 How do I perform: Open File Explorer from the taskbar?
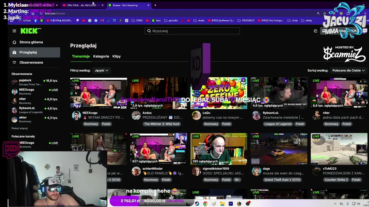222,204
